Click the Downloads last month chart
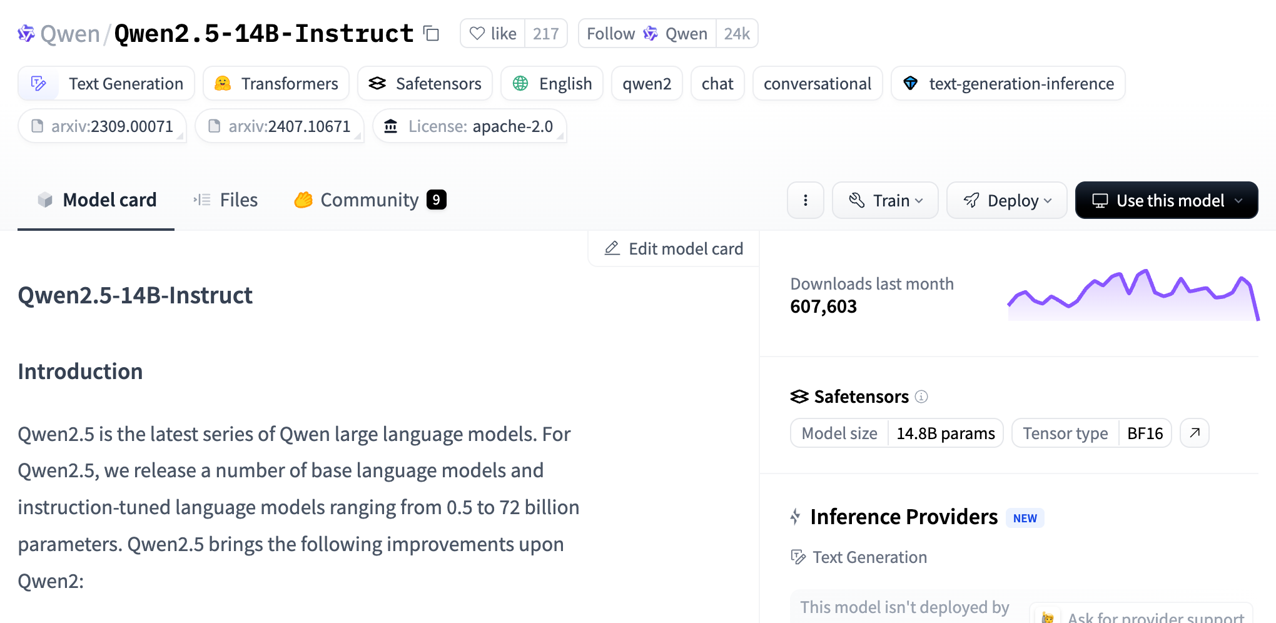The height and width of the screenshot is (623, 1276). pyautogui.click(x=1133, y=295)
